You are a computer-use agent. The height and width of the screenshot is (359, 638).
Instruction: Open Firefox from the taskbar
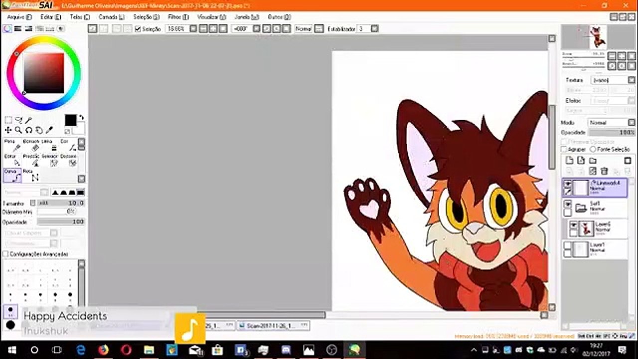tap(103, 350)
